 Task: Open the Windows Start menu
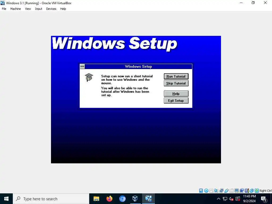(6, 199)
